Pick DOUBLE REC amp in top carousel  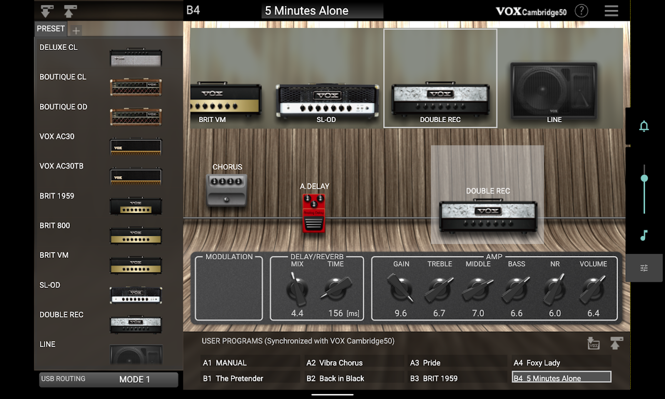[440, 78]
